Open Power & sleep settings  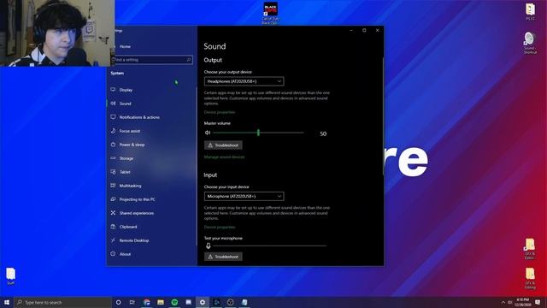(x=132, y=145)
